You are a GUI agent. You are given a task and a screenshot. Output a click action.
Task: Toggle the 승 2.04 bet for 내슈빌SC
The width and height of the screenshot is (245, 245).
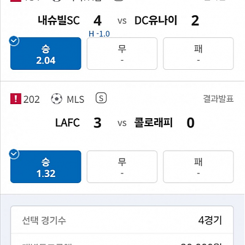46,53
